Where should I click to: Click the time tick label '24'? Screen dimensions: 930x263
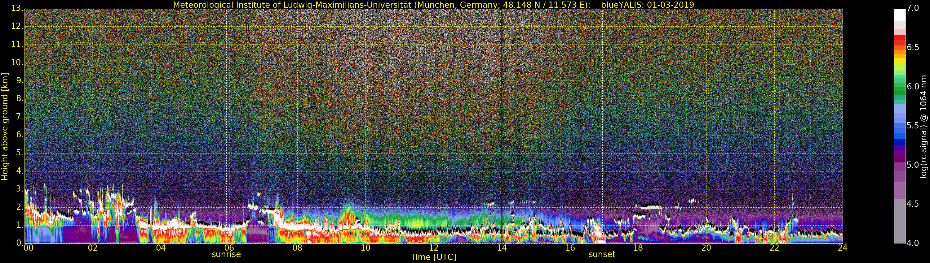(843, 248)
